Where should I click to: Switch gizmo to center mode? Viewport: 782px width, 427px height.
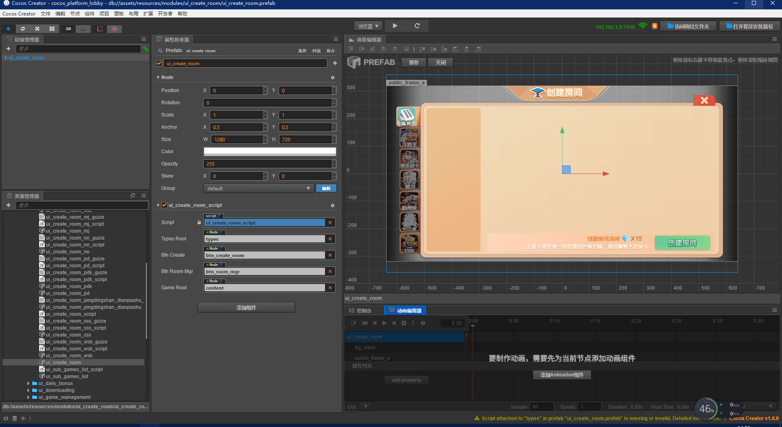83,29
